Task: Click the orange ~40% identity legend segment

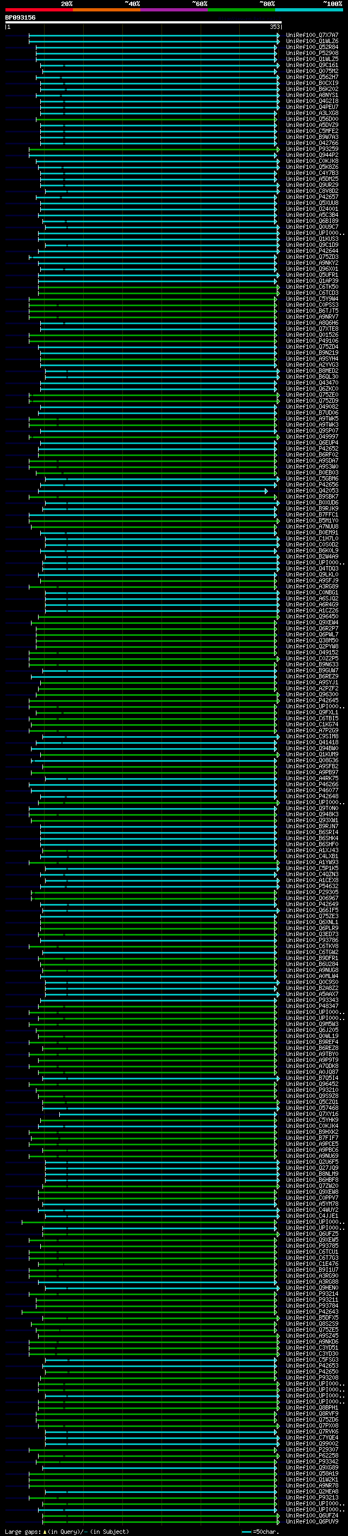Action: [x=107, y=10]
